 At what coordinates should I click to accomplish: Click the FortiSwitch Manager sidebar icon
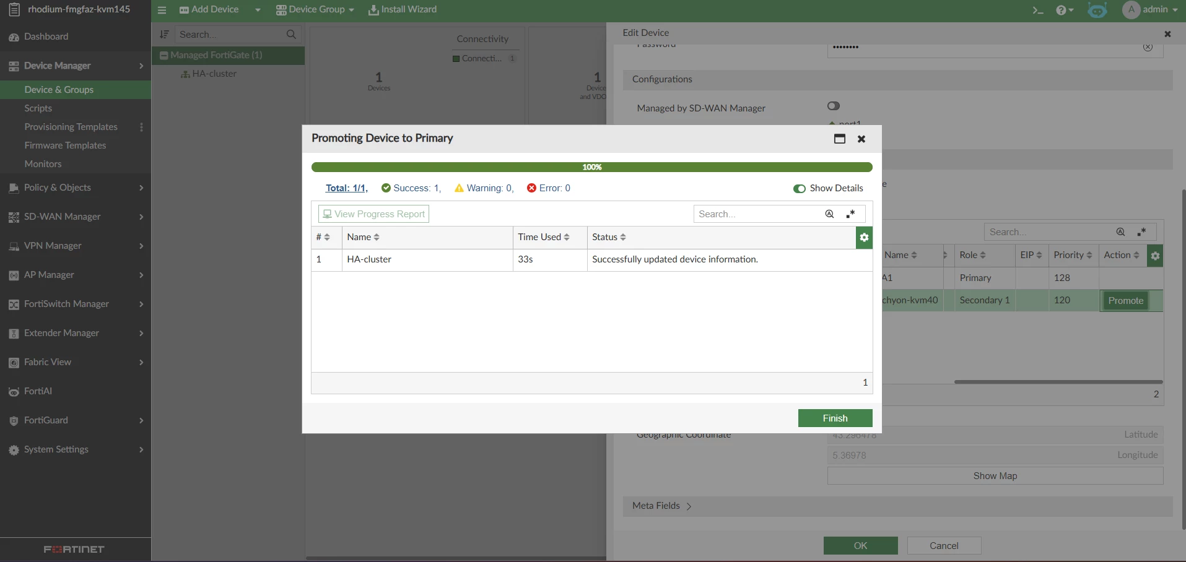14,305
